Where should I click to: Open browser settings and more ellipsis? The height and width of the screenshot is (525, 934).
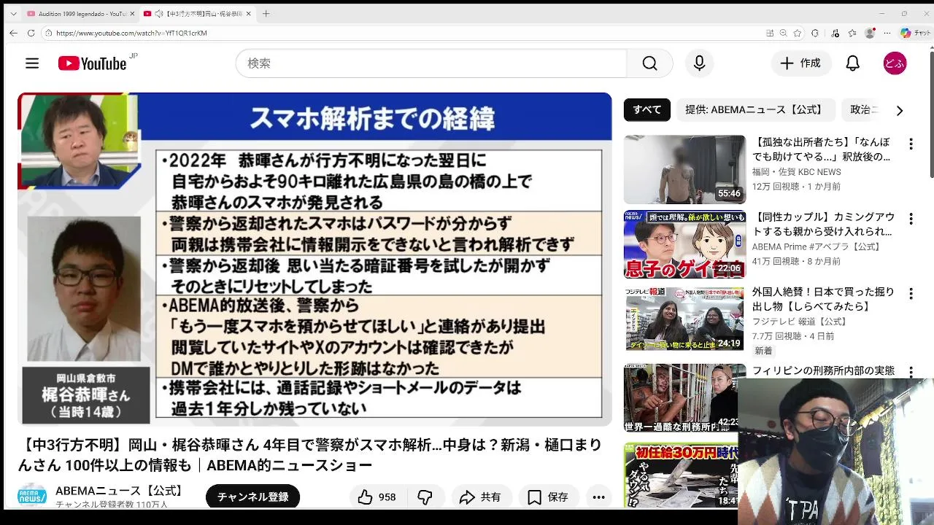pos(887,33)
